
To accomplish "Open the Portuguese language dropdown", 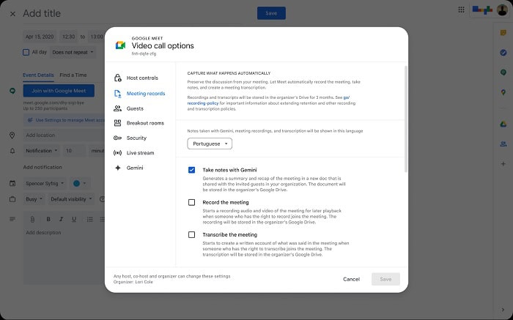I will [210, 144].
